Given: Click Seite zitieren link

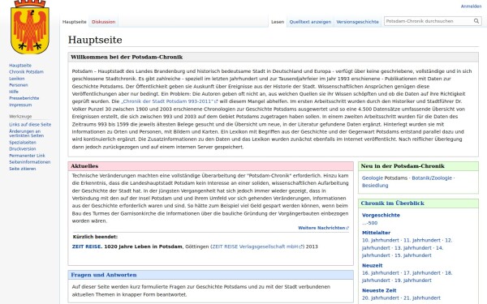Looking at the screenshot, I should tap(23, 169).
